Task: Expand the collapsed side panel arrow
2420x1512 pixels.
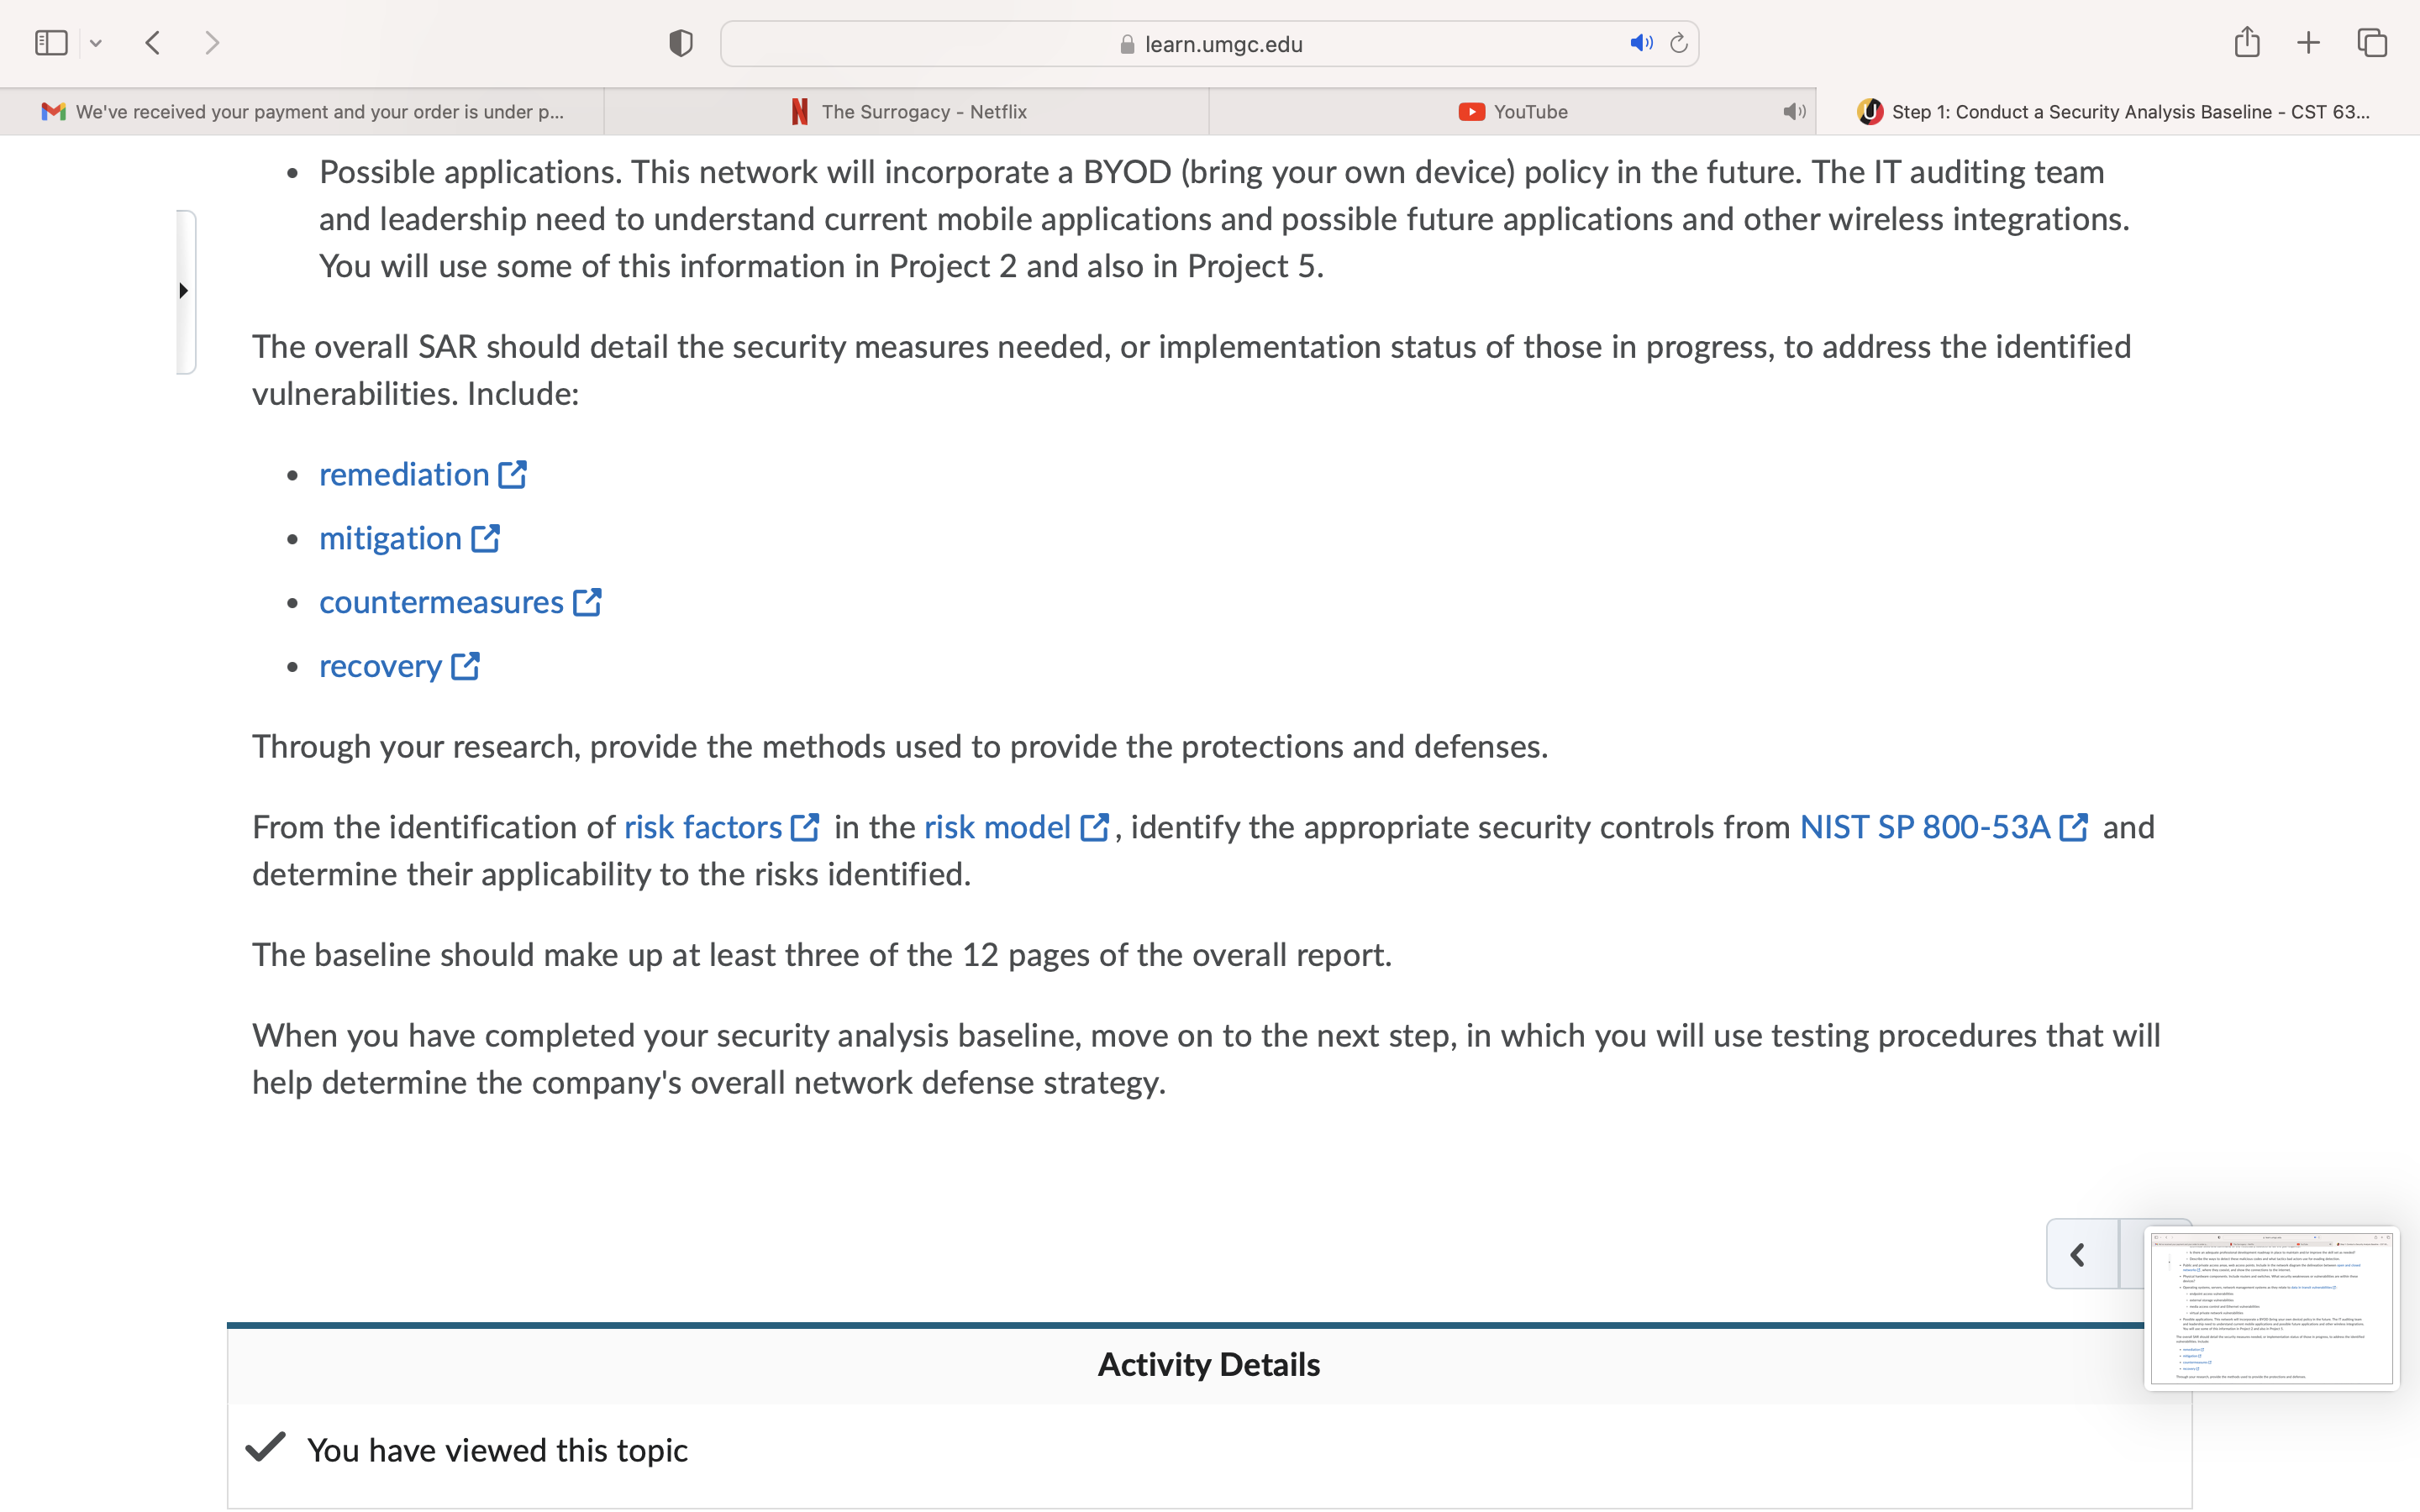Action: [184, 291]
